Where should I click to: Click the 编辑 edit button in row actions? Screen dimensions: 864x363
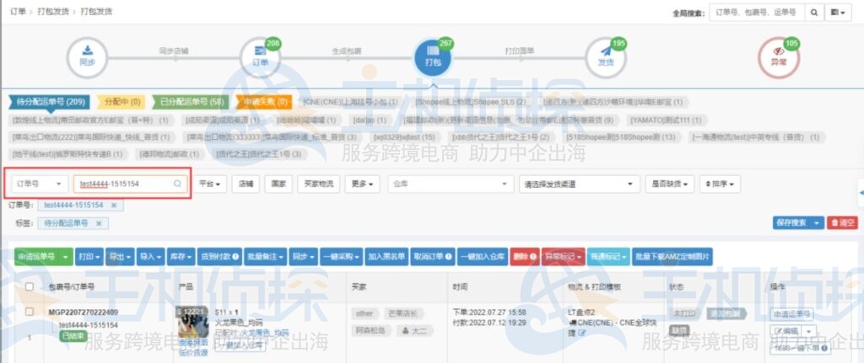(786, 331)
